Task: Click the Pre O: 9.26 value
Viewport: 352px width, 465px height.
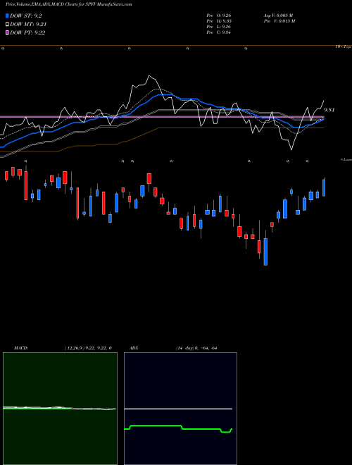Action: pos(219,15)
